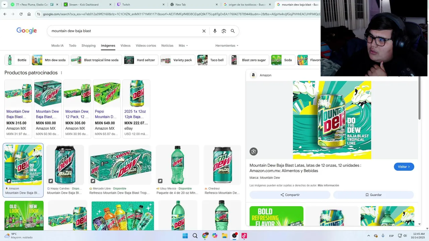Reload the page with refresh icon

click(21, 14)
